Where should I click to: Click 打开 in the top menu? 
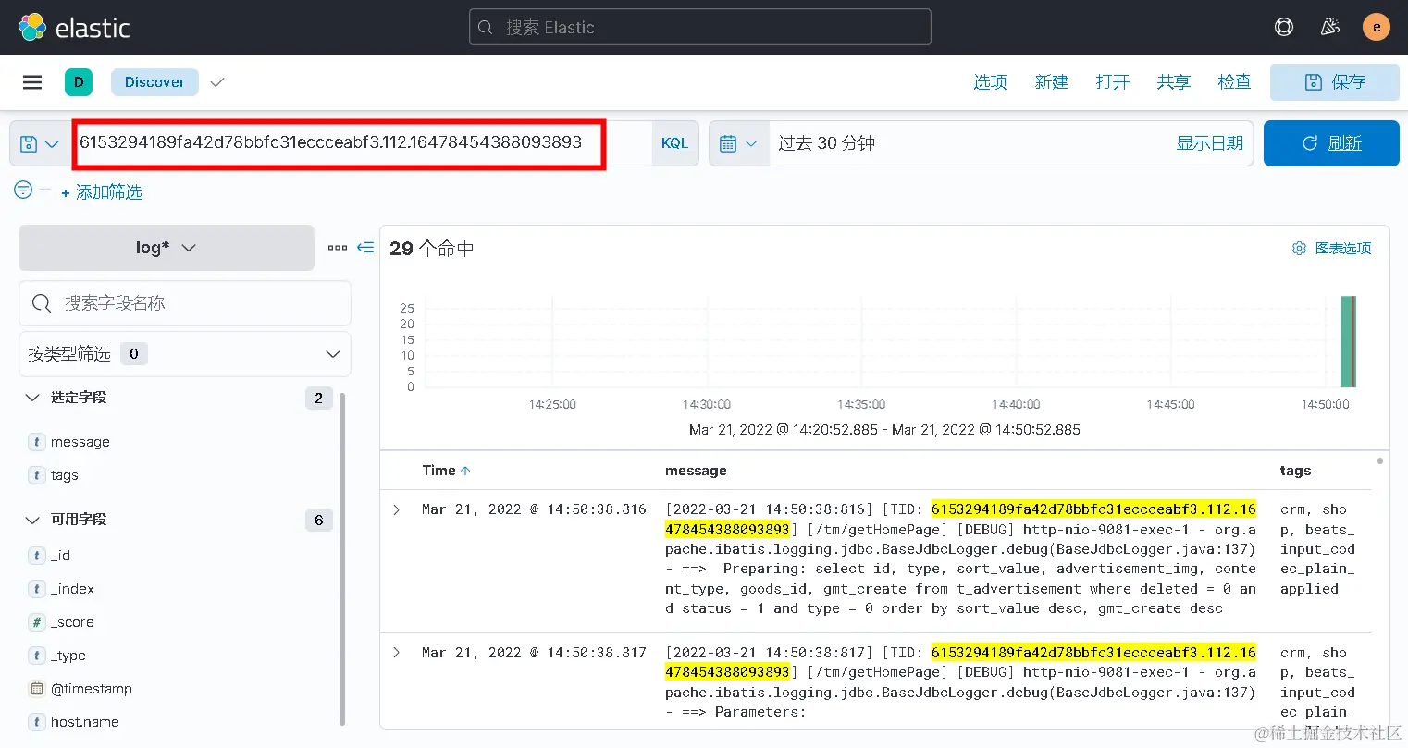(x=1113, y=82)
